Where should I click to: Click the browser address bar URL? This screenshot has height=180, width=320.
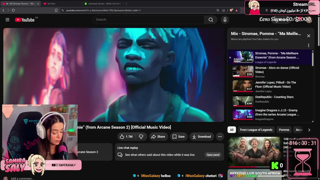pyautogui.click(x=103, y=10)
